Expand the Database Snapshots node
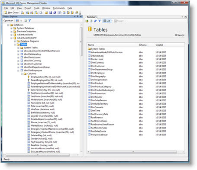This screenshot has height=170, width=197. coord(11,32)
